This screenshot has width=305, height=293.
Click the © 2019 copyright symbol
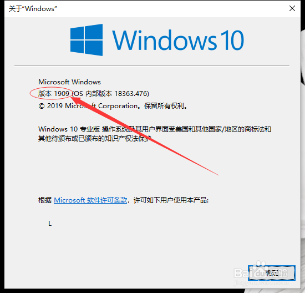42,106
